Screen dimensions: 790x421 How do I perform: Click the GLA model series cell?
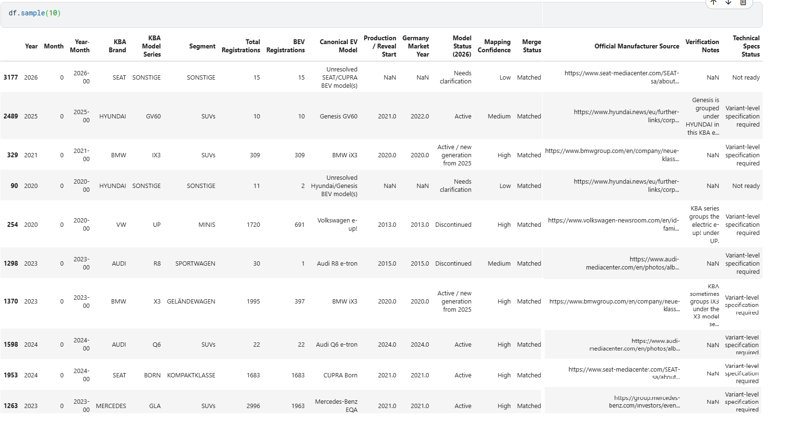point(155,406)
